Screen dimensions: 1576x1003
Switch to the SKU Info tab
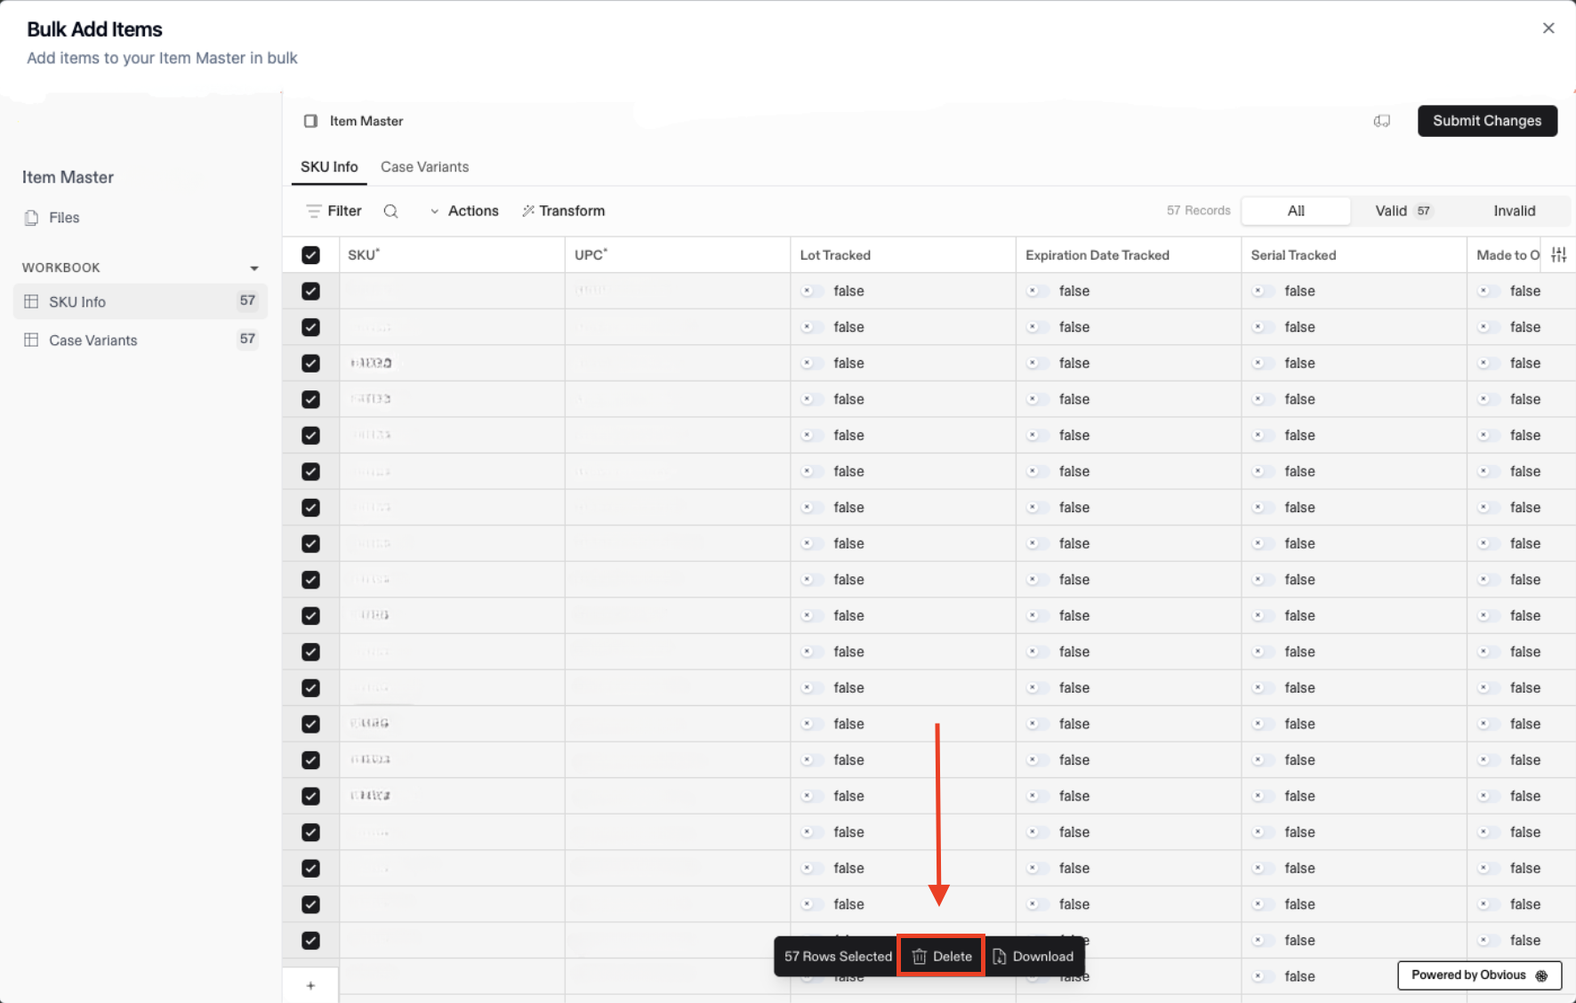[x=329, y=167]
